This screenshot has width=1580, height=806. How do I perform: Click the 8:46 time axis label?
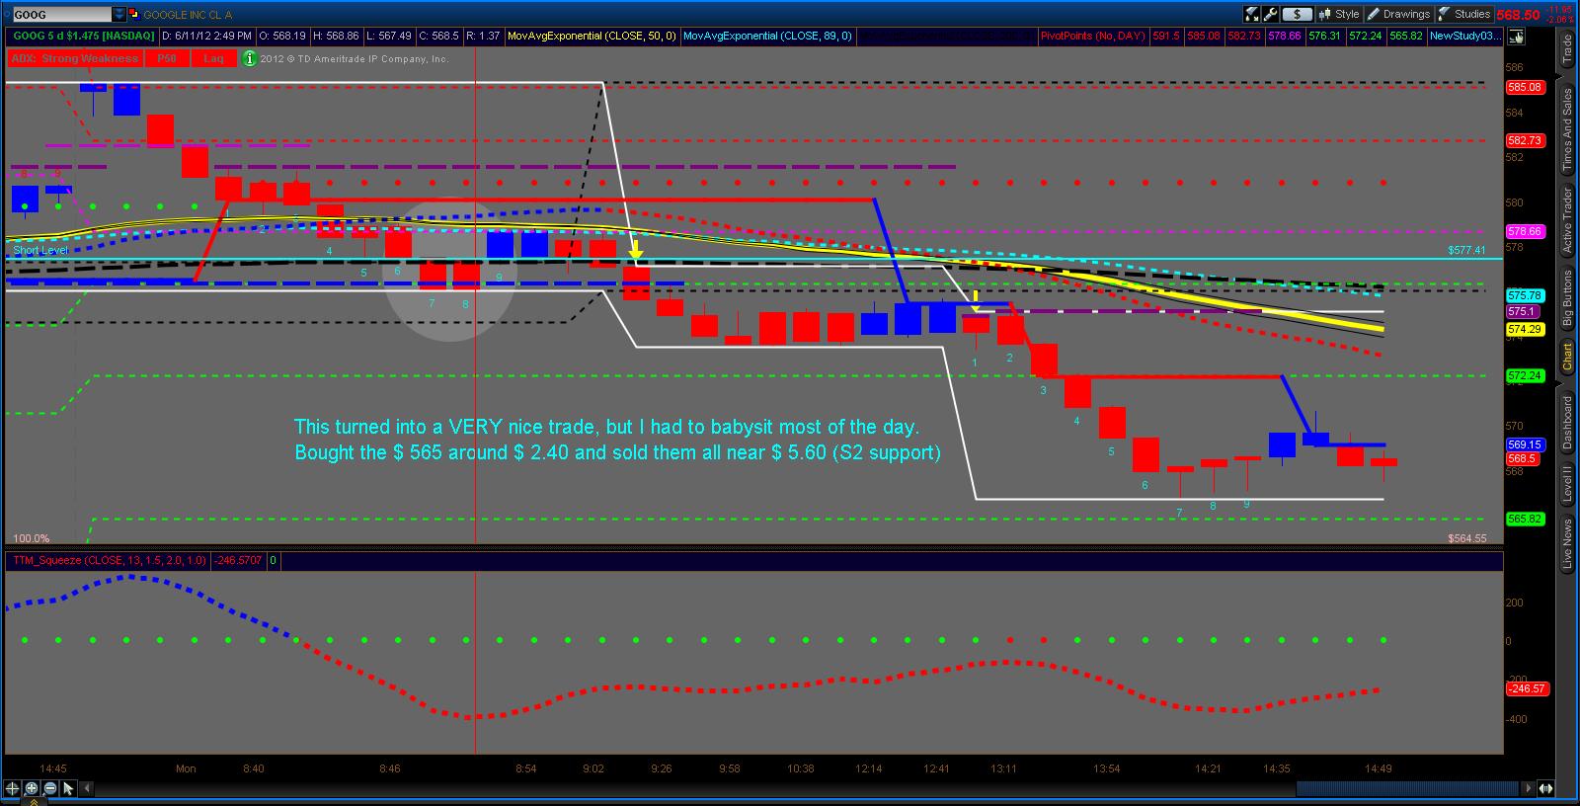pos(389,768)
